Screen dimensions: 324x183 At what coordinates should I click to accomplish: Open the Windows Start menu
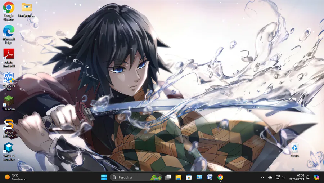pyautogui.click(x=104, y=177)
